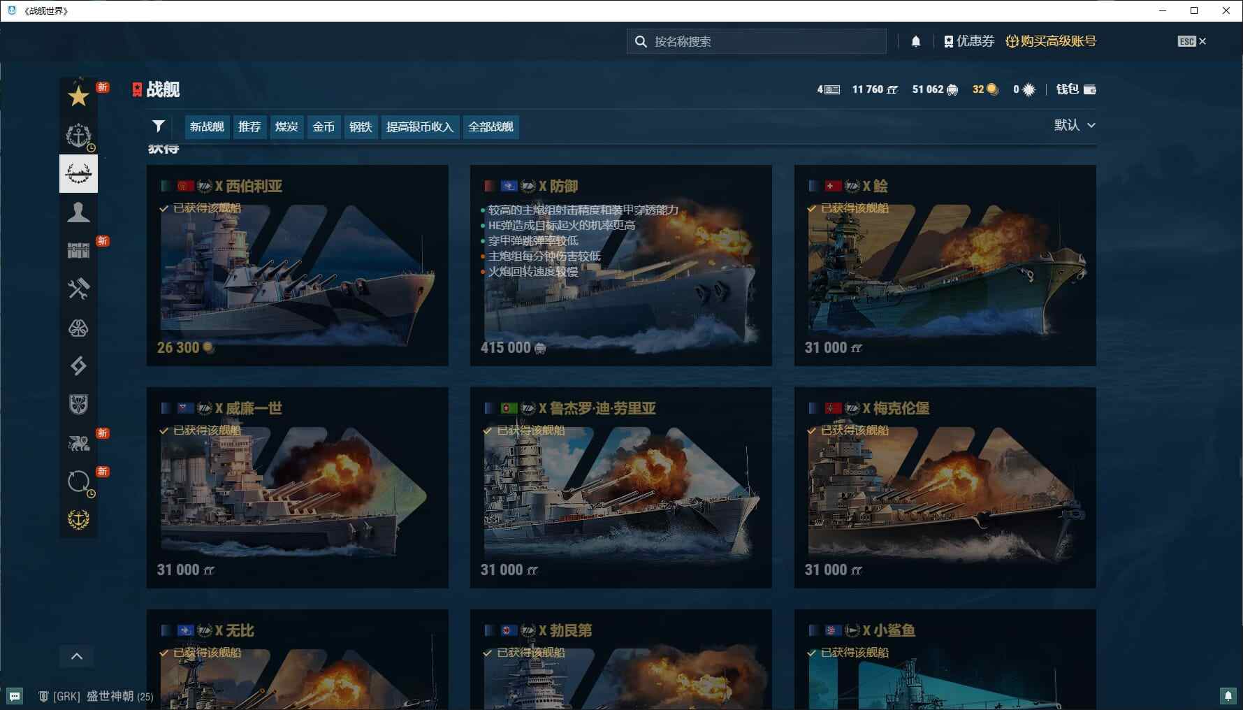Click the 26 300 doubloon price
1243x710 pixels.
(x=185, y=347)
